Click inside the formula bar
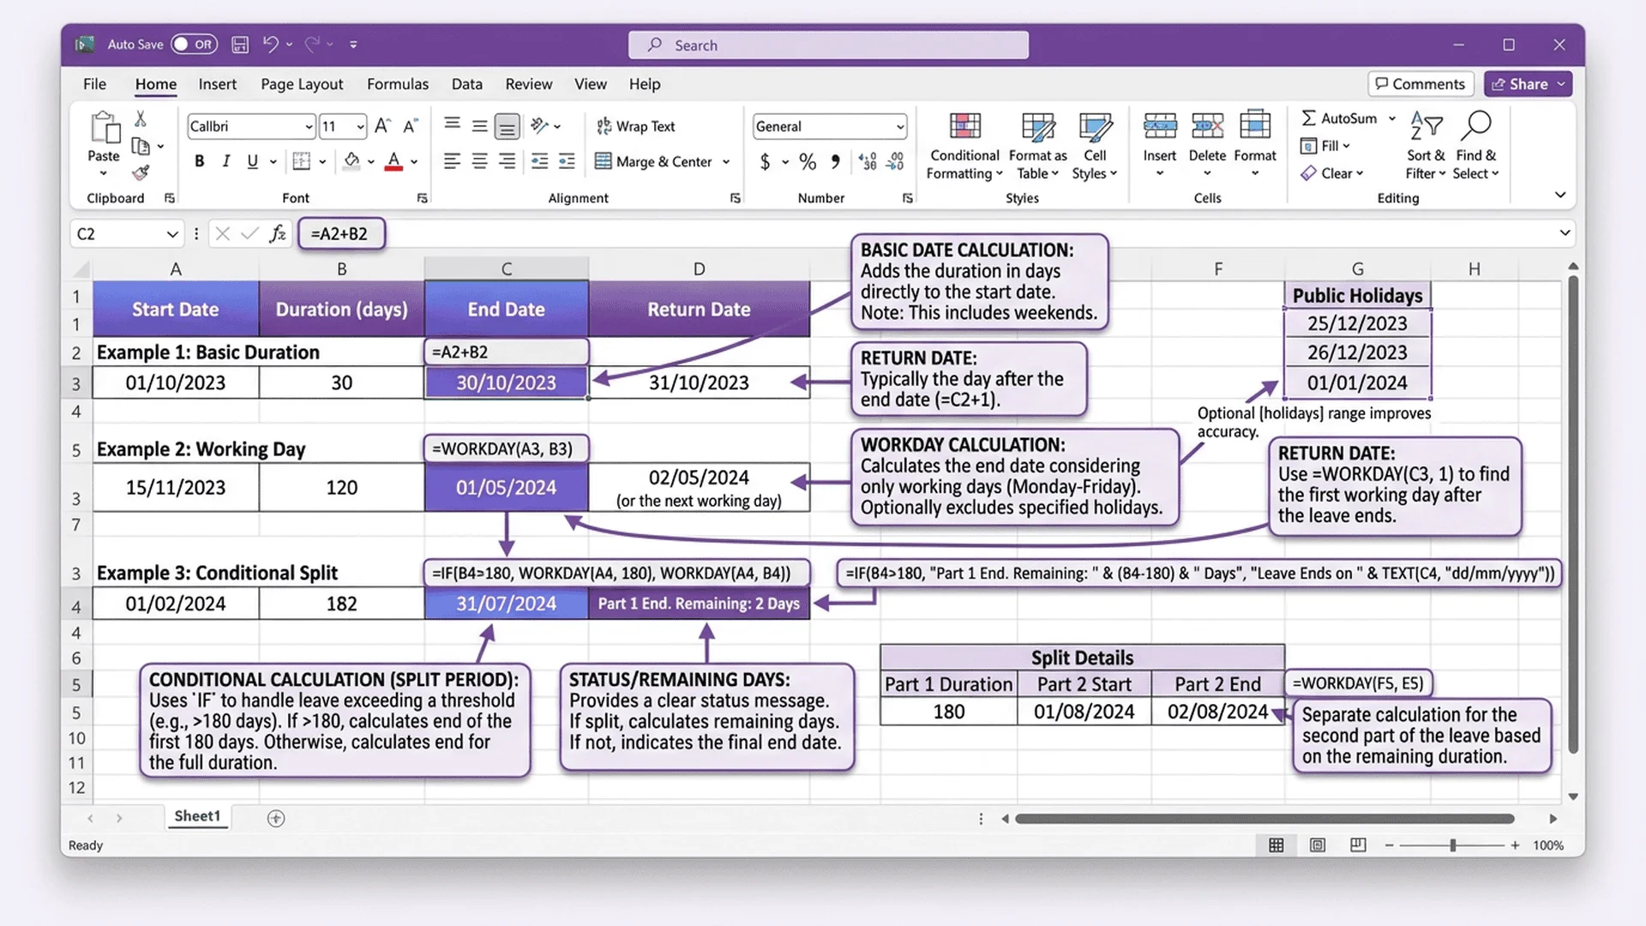Image resolution: width=1646 pixels, height=926 pixels. click(x=600, y=233)
